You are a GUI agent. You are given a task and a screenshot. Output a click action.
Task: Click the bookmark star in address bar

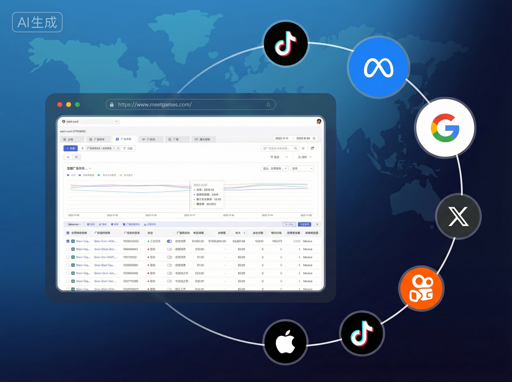268,105
